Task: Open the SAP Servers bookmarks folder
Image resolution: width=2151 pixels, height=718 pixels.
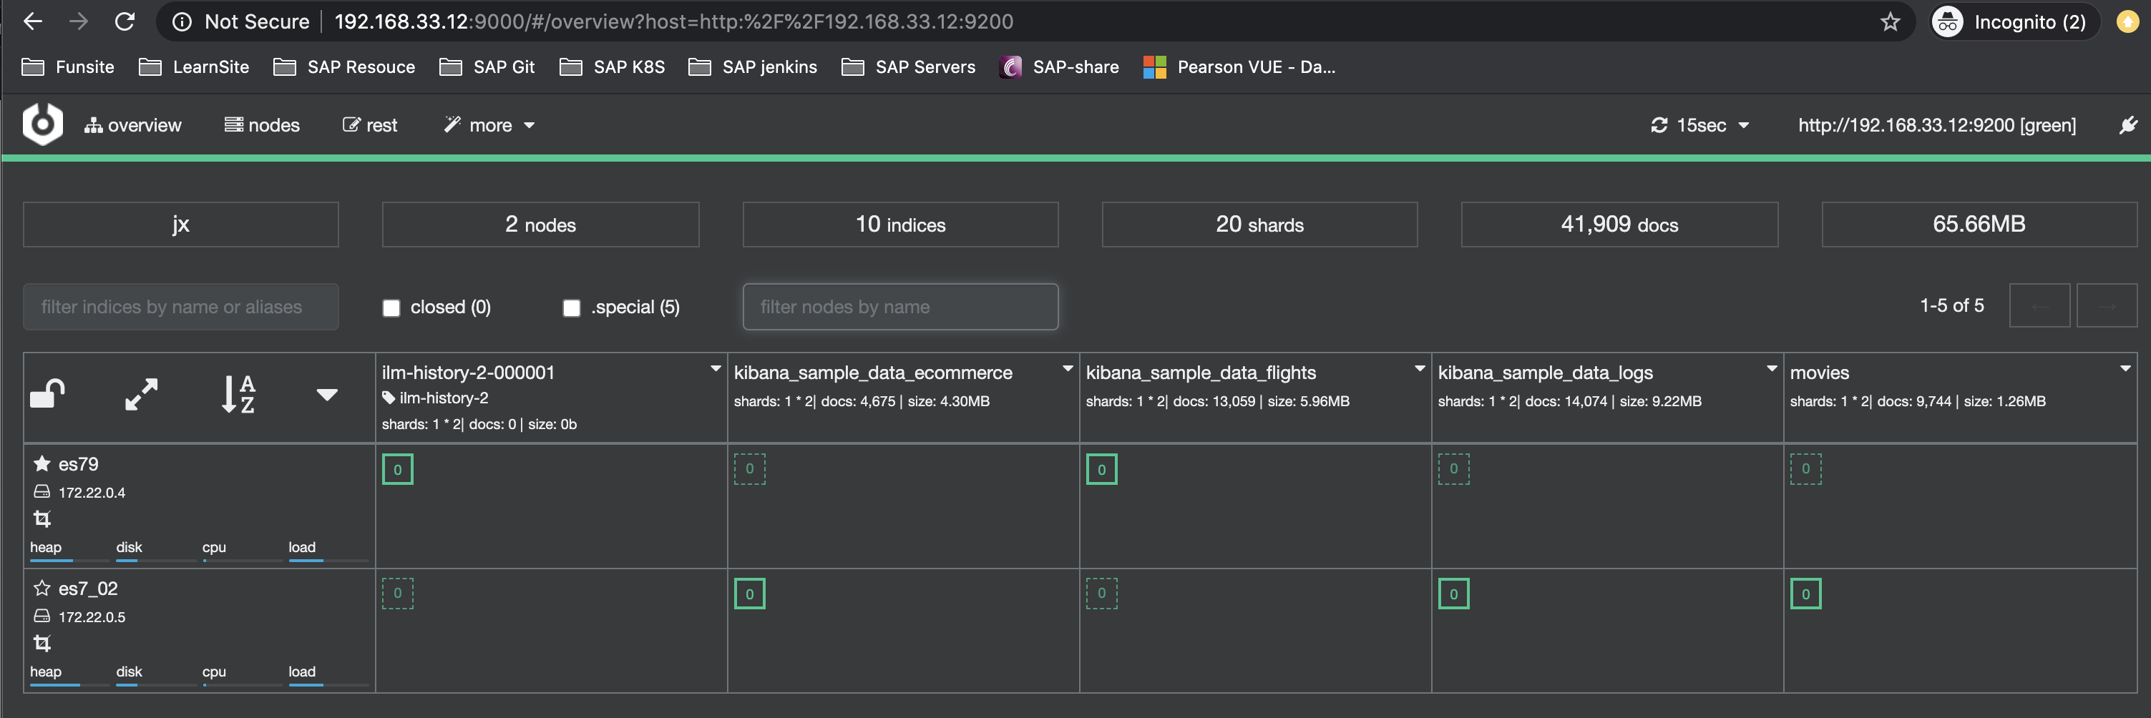Action: [909, 67]
